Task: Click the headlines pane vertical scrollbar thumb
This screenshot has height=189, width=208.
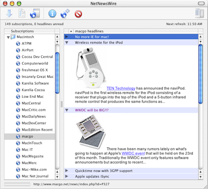Action: pyautogui.click(x=201, y=74)
